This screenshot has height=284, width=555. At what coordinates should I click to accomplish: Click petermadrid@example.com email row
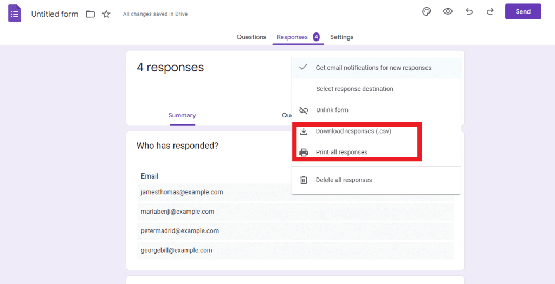point(295,231)
